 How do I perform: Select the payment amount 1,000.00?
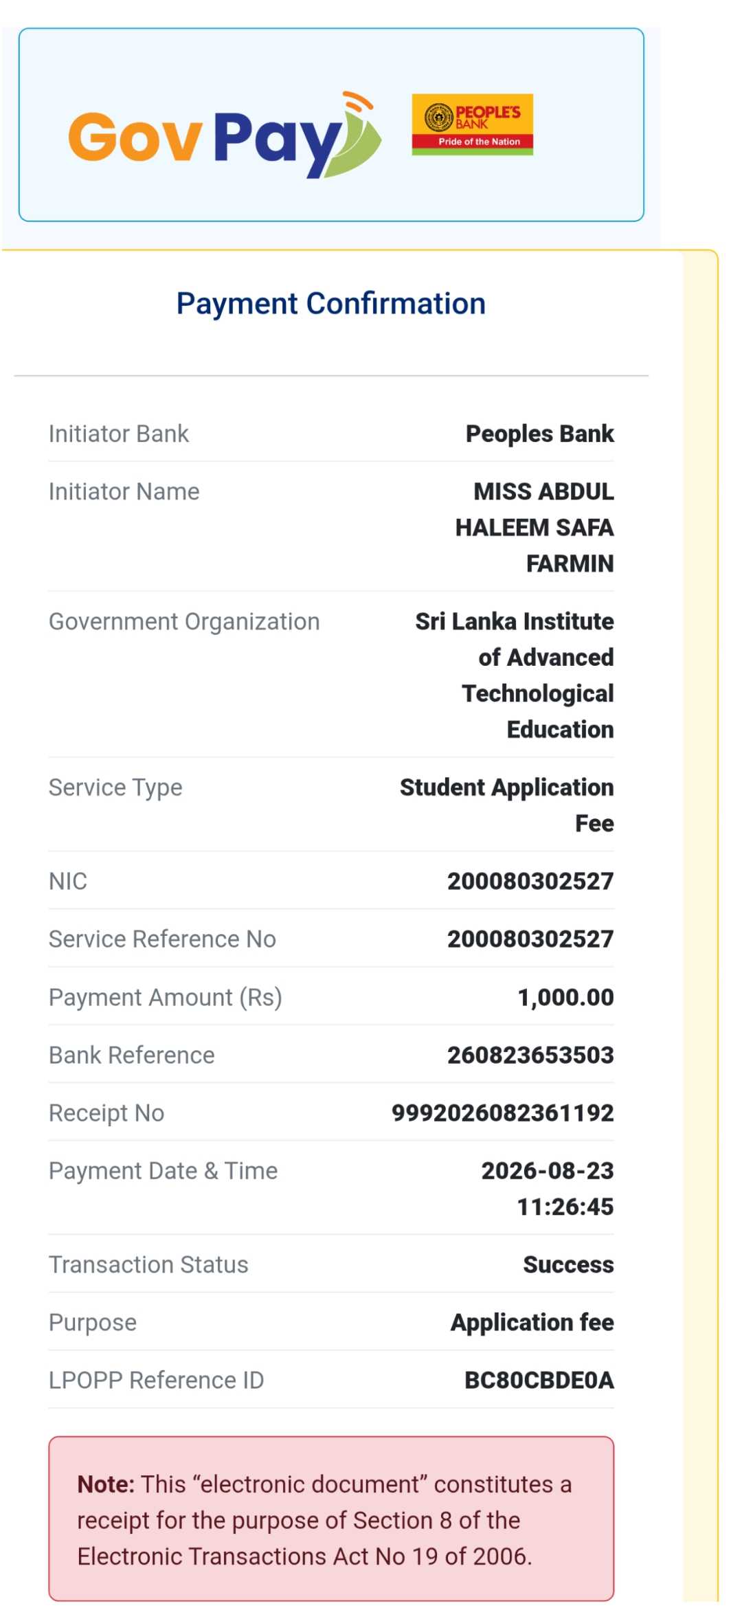pos(565,997)
